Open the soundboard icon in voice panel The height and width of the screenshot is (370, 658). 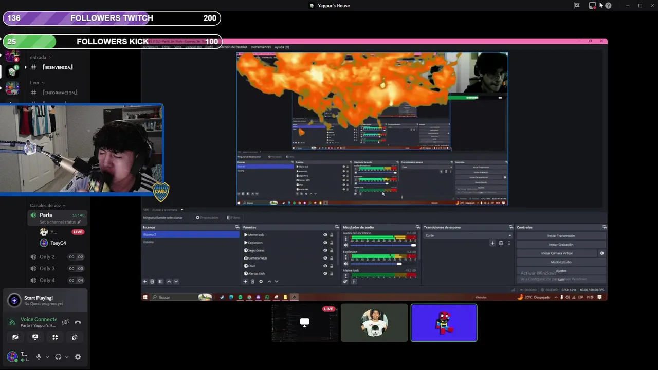tap(75, 337)
